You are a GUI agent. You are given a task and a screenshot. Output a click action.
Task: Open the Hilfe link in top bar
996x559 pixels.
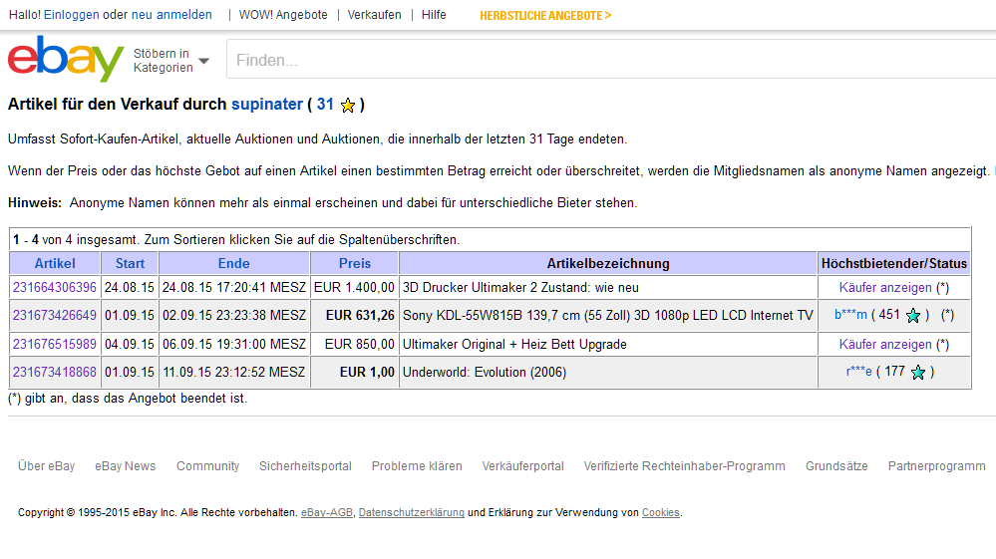[434, 15]
